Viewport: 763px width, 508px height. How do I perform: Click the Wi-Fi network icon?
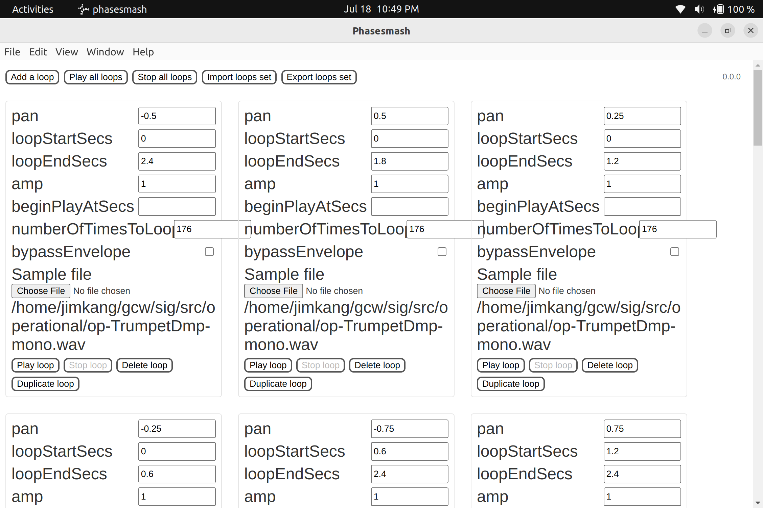tap(680, 9)
